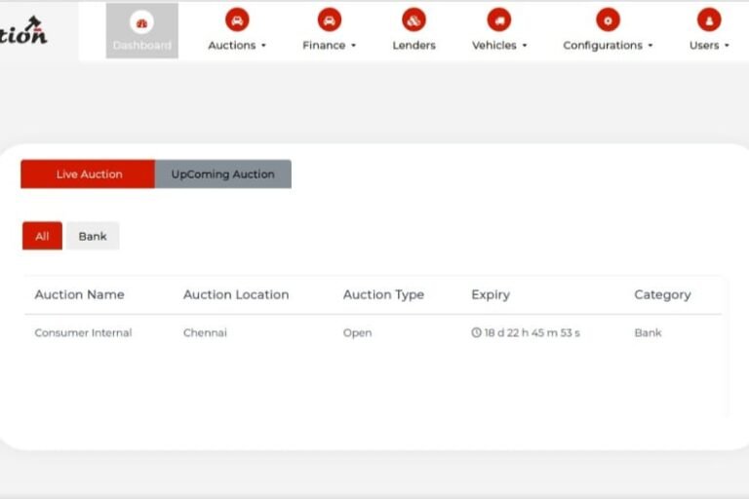Click the red Vehicles truck icon
749x499 pixels.
pos(499,19)
